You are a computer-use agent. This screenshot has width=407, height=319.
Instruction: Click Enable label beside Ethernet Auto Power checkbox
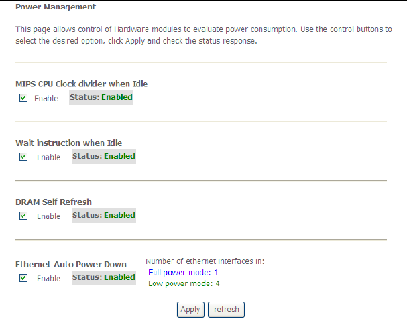pyautogui.click(x=48, y=279)
